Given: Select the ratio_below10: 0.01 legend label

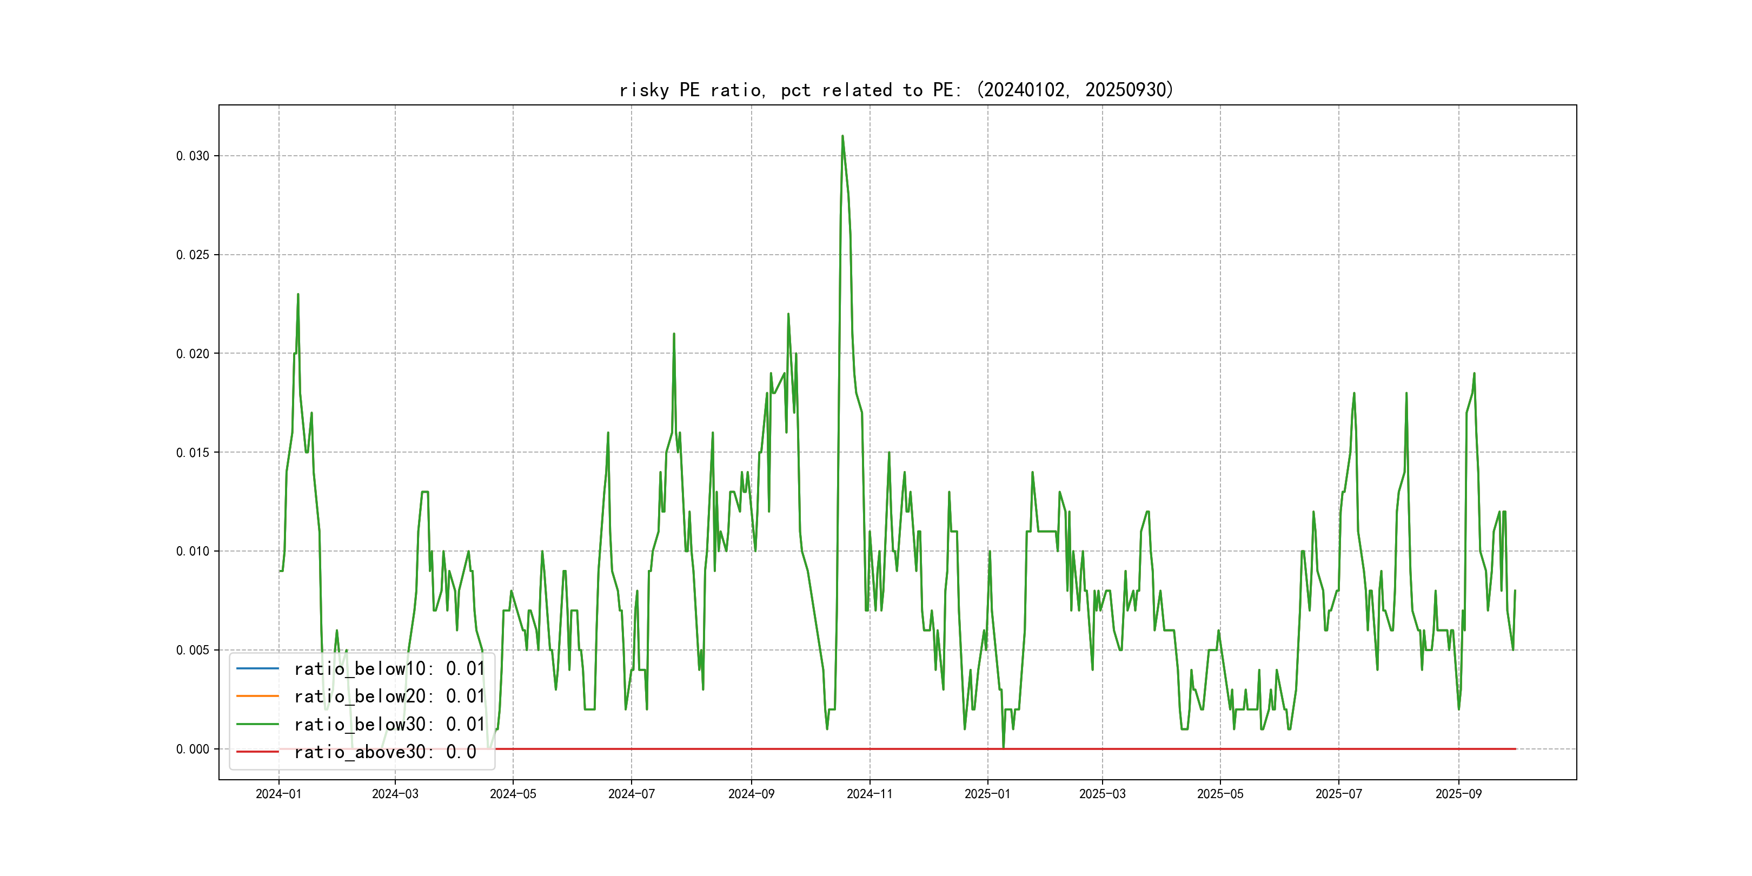Looking at the screenshot, I should pyautogui.click(x=389, y=668).
